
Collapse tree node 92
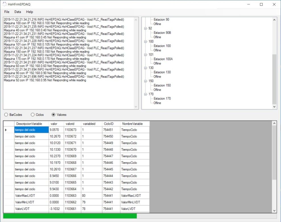(x=146, y=28)
